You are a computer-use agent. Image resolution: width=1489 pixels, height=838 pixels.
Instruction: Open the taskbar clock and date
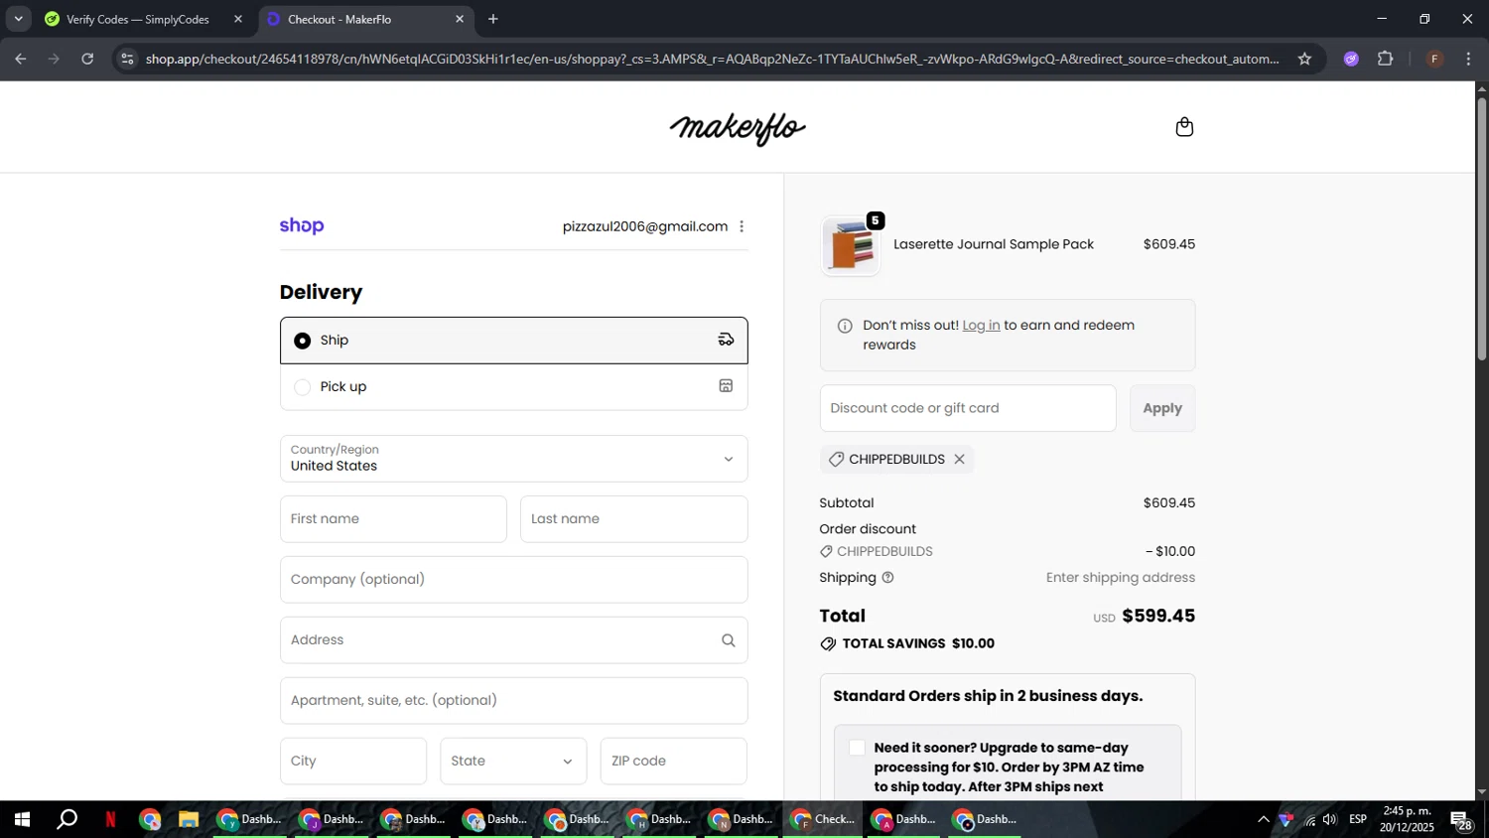point(1407,819)
